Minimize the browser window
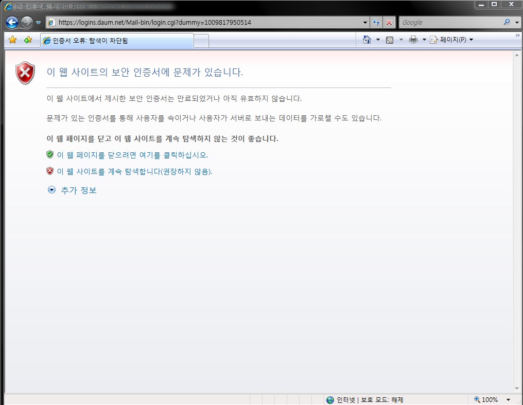This screenshot has height=405, width=523. pyautogui.click(x=481, y=4)
